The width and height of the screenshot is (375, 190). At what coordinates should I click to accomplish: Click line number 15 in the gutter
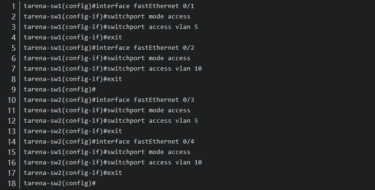[x=12, y=152]
